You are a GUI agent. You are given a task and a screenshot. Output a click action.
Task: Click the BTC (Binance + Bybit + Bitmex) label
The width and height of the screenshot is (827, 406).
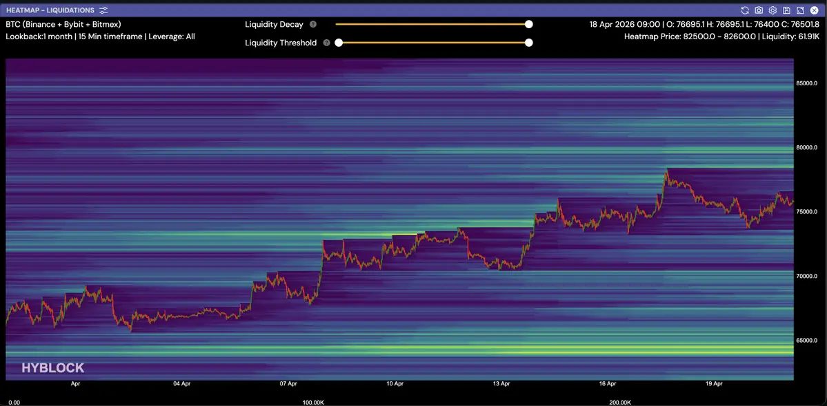click(x=64, y=24)
